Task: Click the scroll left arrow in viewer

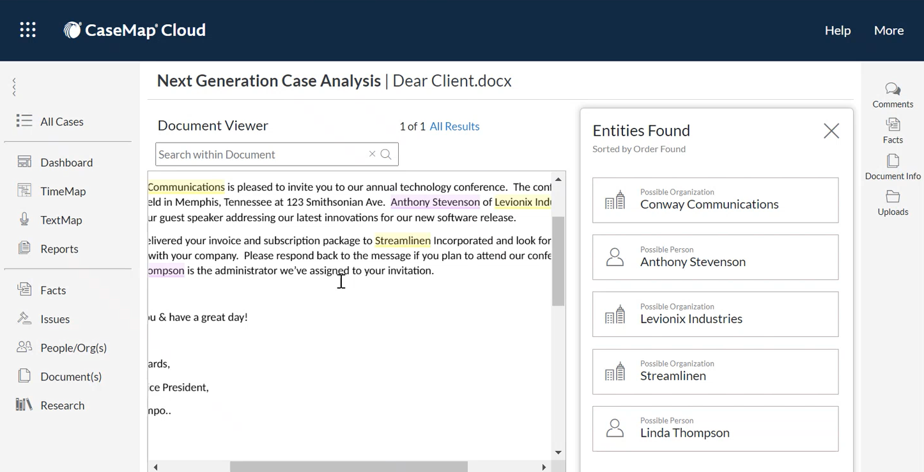Action: pyautogui.click(x=155, y=467)
